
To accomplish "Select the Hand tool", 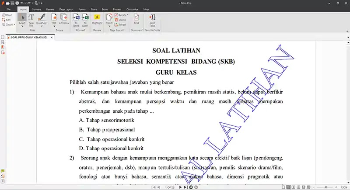I will [7, 15].
